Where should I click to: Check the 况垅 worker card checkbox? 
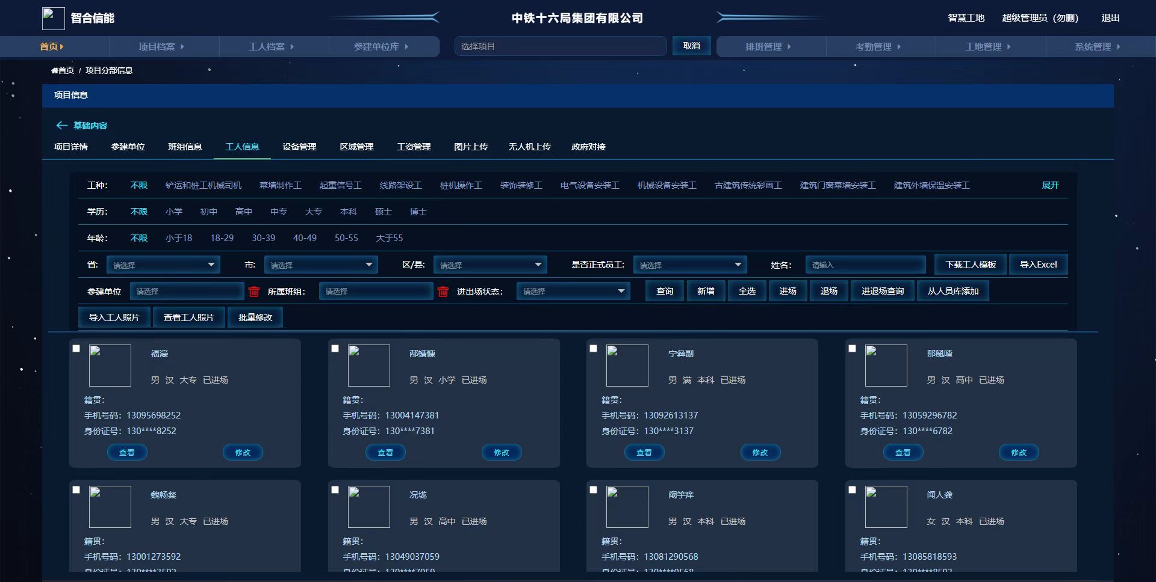335,490
